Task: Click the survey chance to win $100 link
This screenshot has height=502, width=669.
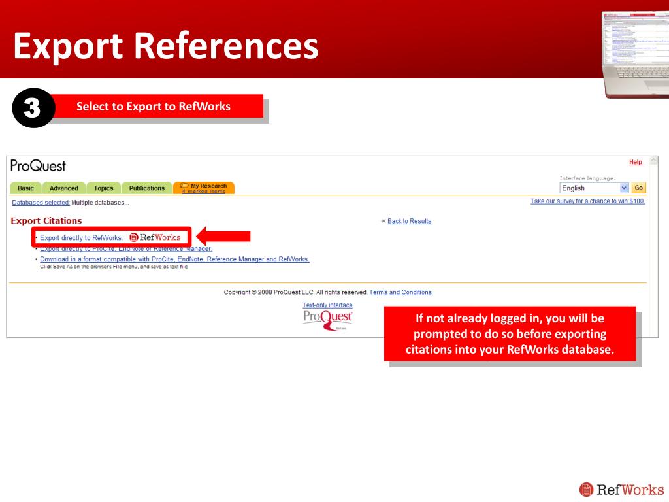Action: [587, 201]
